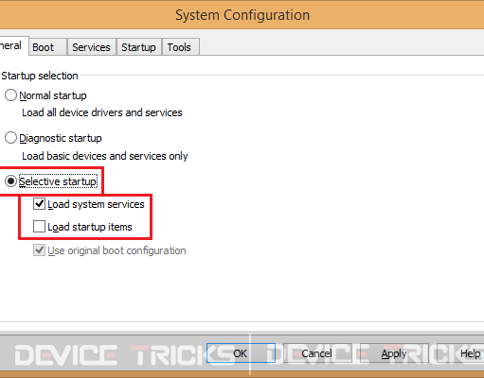Image resolution: width=484 pixels, height=378 pixels.
Task: Select the Tools tab
Action: (180, 47)
